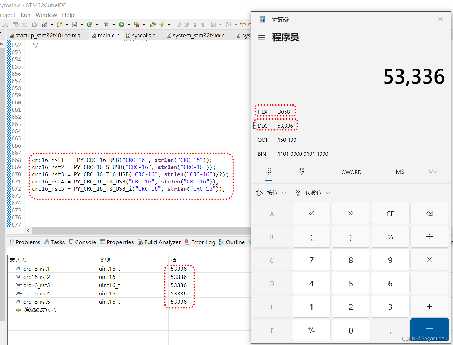
Task: Open the QWORD word-size dropdown
Action: (351, 172)
